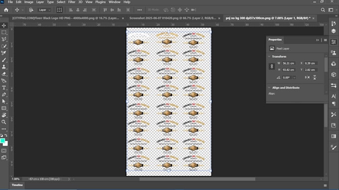This screenshot has width=339, height=190.
Task: Select the Eyedropper tool
Action: [x=4, y=53]
